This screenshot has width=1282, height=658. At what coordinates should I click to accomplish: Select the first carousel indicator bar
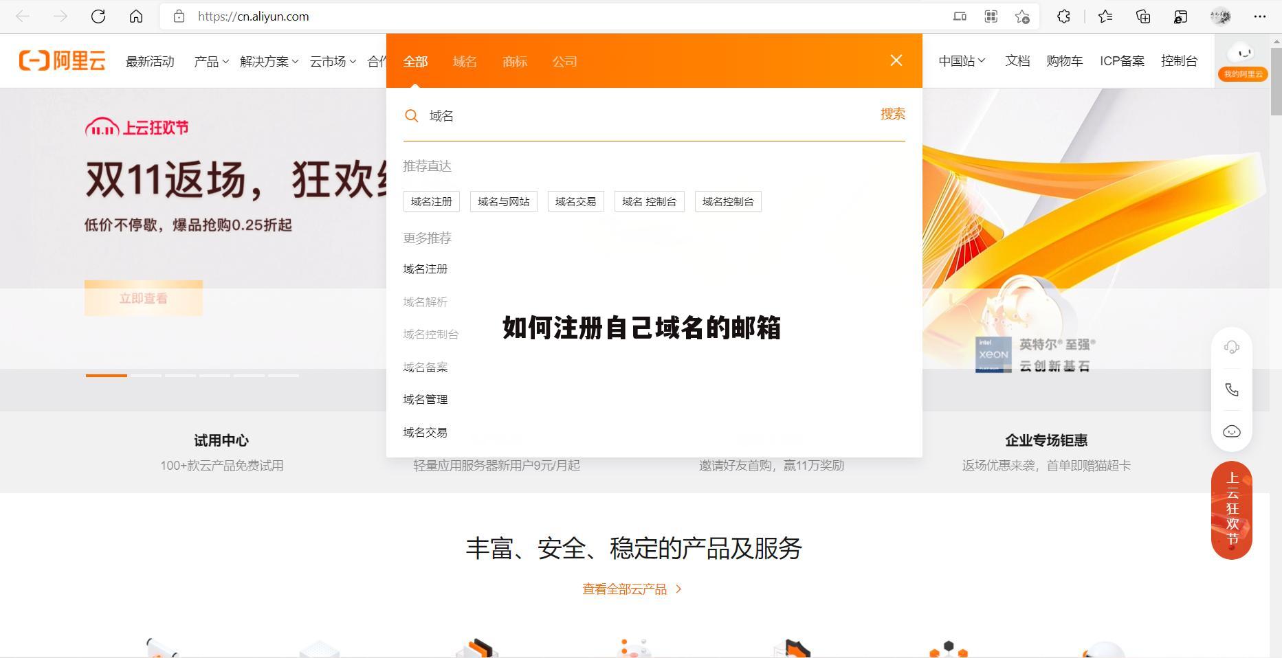[107, 375]
